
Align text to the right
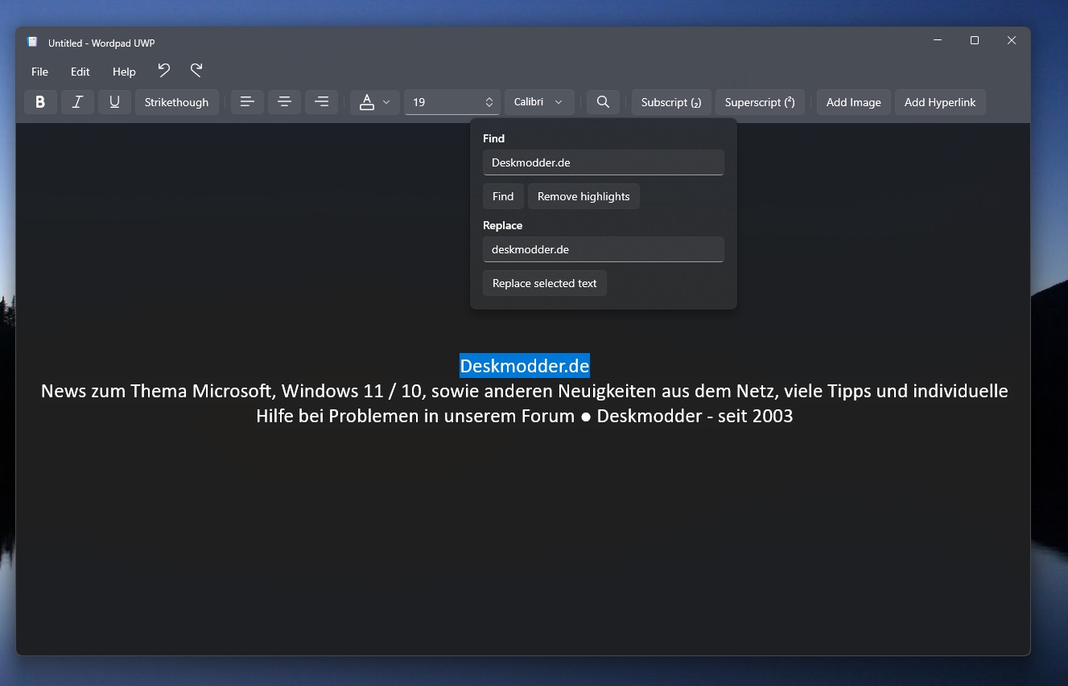click(321, 102)
